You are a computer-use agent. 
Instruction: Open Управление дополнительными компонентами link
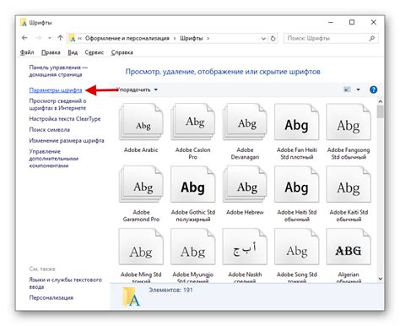[54, 159]
